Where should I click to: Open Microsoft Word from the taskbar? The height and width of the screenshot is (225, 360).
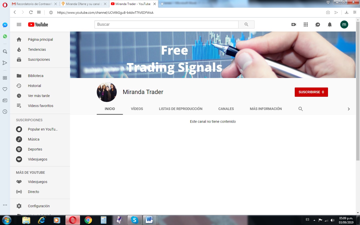[149, 220]
